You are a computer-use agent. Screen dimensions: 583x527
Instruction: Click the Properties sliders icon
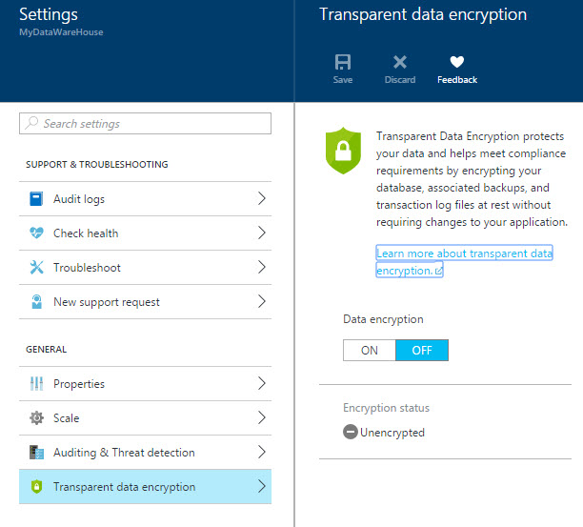point(36,384)
